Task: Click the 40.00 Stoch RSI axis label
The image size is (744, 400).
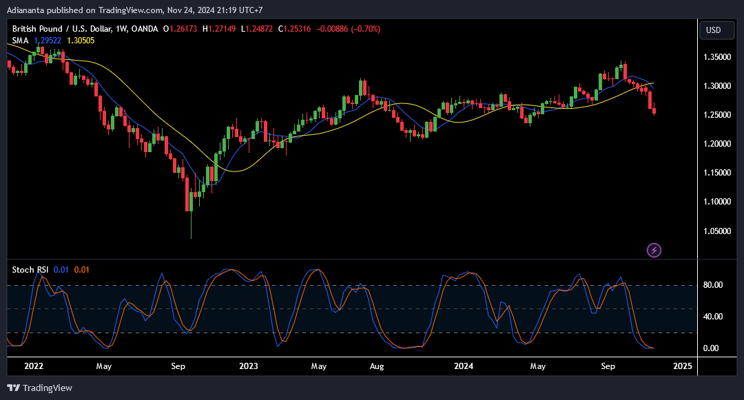Action: coord(713,316)
